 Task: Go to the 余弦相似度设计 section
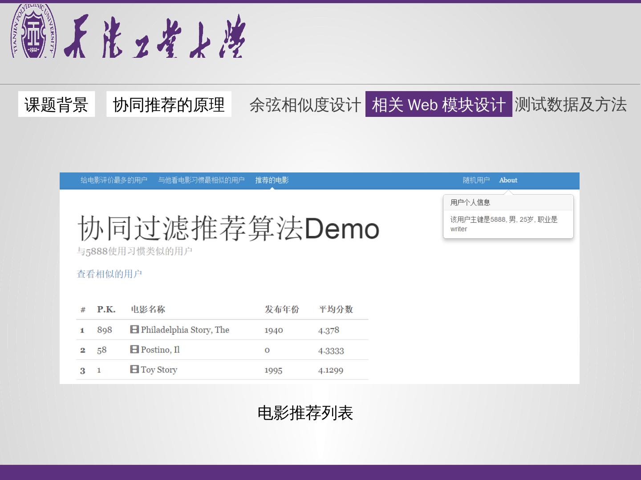coord(305,105)
